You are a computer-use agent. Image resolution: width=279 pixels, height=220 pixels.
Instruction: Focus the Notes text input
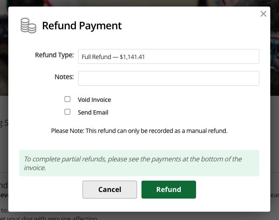[x=168, y=78]
